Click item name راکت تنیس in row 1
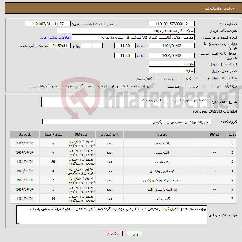The height and width of the screenshot is (242, 242). pos(162,143)
